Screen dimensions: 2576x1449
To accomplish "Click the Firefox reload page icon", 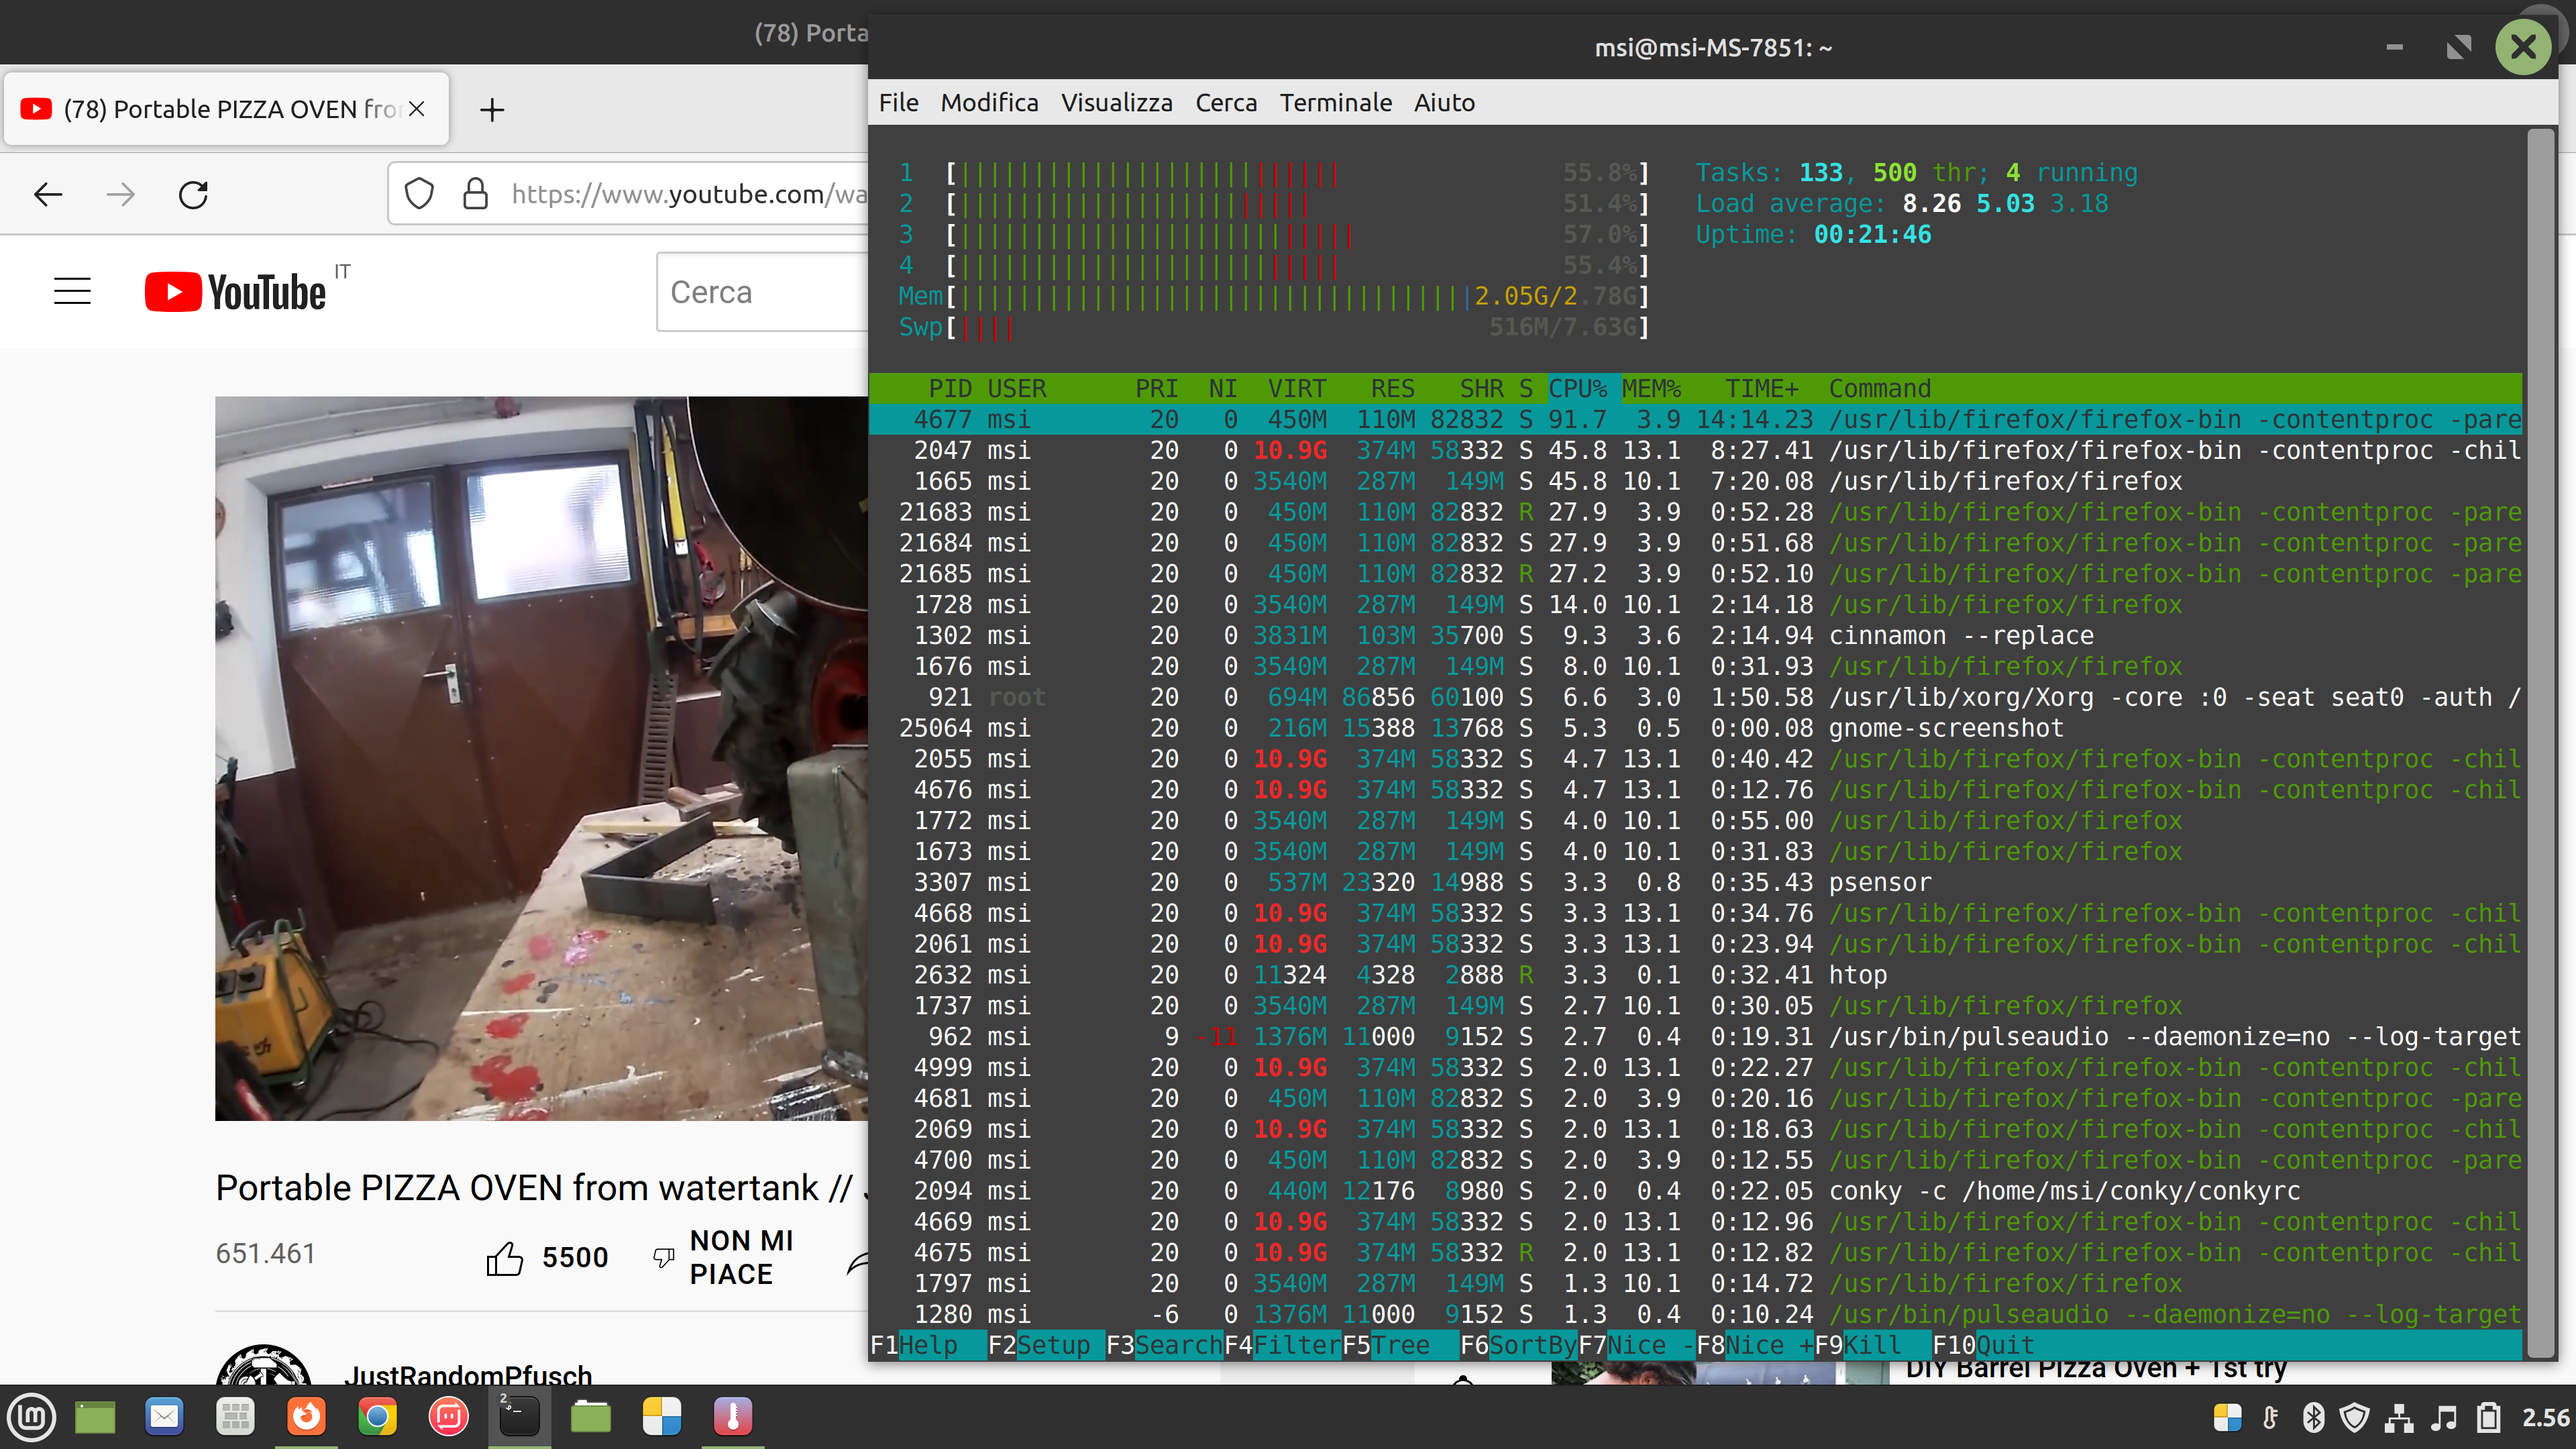I will [x=193, y=194].
